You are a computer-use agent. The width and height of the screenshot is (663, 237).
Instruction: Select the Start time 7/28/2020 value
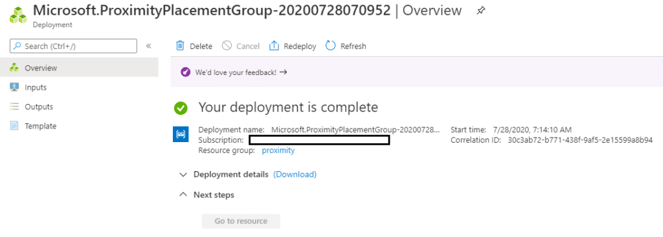click(532, 129)
